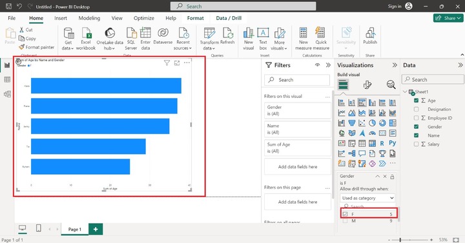Save the file from the title bar

(8, 6)
